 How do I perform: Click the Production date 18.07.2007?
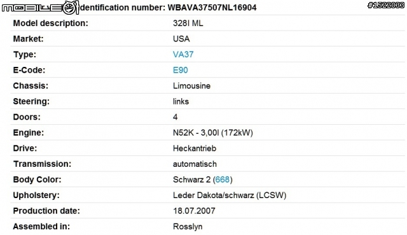coord(194,211)
